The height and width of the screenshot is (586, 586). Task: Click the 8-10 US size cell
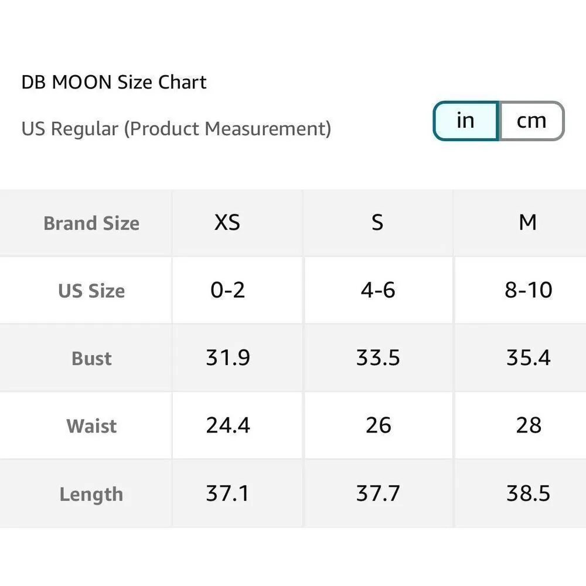[x=528, y=290]
